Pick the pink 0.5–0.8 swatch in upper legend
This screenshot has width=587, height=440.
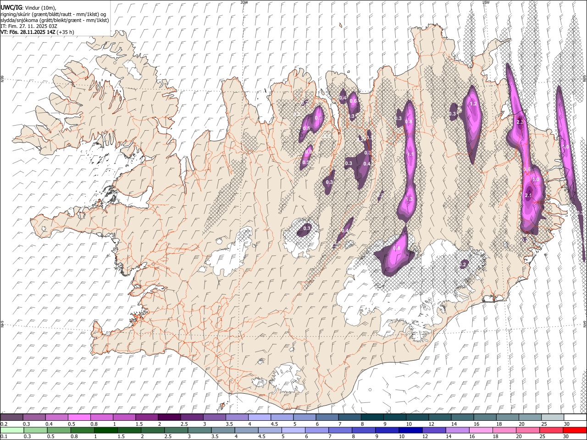(79, 418)
